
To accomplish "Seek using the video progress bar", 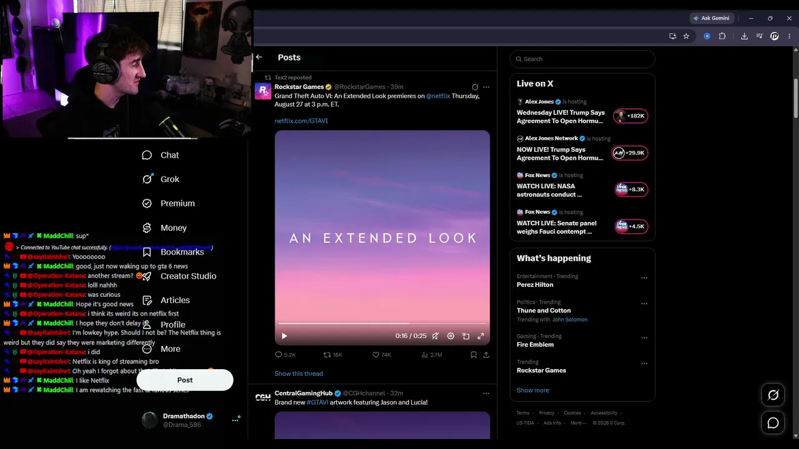I will pos(382,323).
